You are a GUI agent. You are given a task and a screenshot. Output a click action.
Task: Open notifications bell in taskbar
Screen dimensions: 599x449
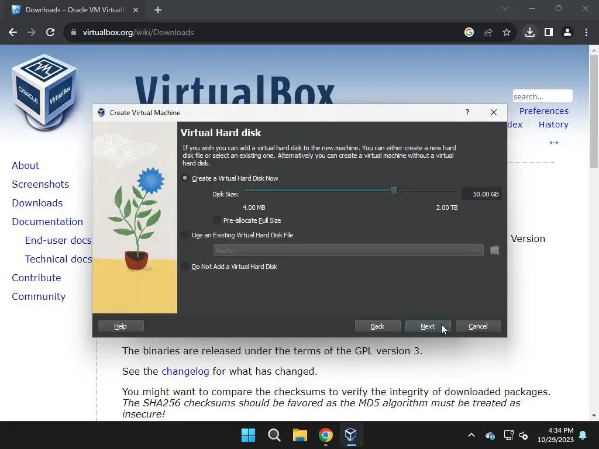pyautogui.click(x=583, y=435)
